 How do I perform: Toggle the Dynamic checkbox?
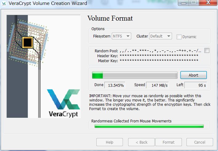tap(179, 37)
